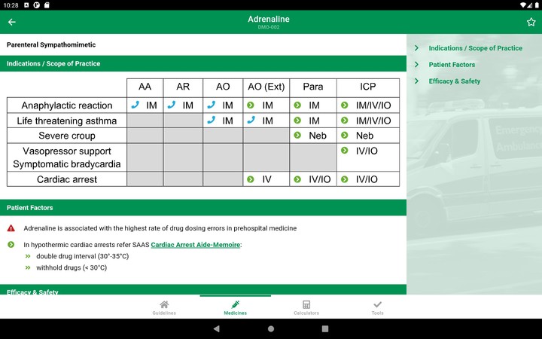This screenshot has width=542, height=339.
Task: Click the withhold drugs (< 30°C) line
Action: point(72,267)
